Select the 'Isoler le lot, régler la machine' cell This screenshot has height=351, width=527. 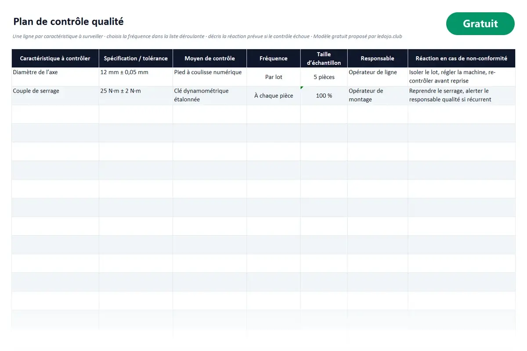[x=462, y=77]
